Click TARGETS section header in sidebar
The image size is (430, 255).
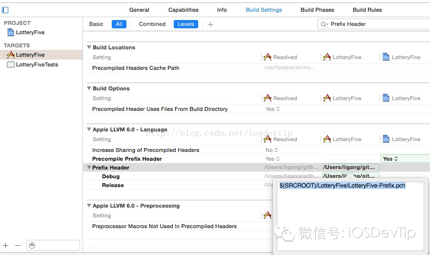[x=17, y=45]
